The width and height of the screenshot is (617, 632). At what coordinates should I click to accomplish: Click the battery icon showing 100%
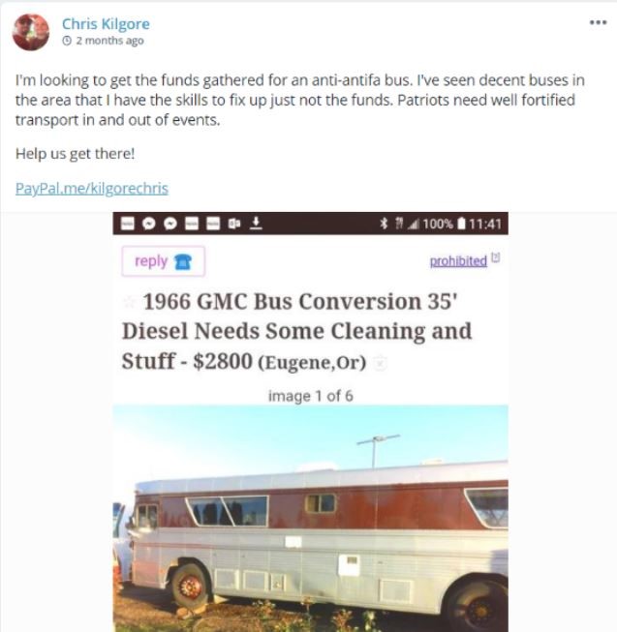click(462, 224)
